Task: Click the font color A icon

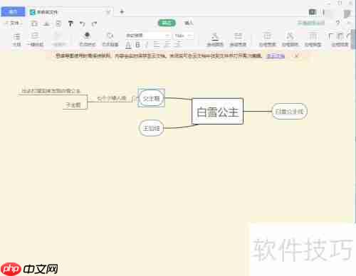Action: click(128, 45)
